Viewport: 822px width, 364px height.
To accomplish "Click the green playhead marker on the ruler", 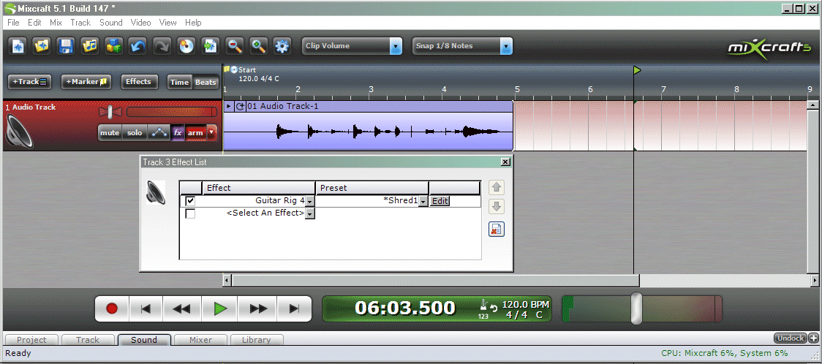I will pos(637,70).
